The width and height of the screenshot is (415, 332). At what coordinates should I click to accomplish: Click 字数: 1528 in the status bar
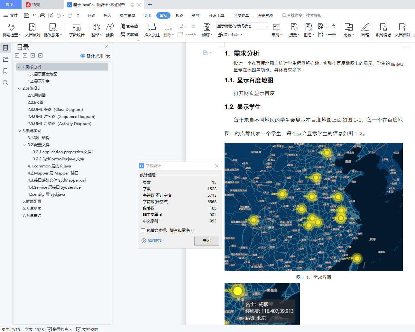[x=34, y=329]
